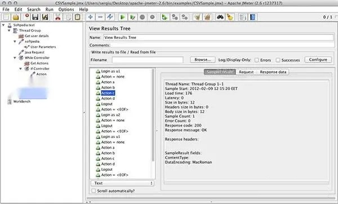This screenshot has height=204, width=338.
Task: Click the Open file folder icon
Action: (x=16, y=17)
